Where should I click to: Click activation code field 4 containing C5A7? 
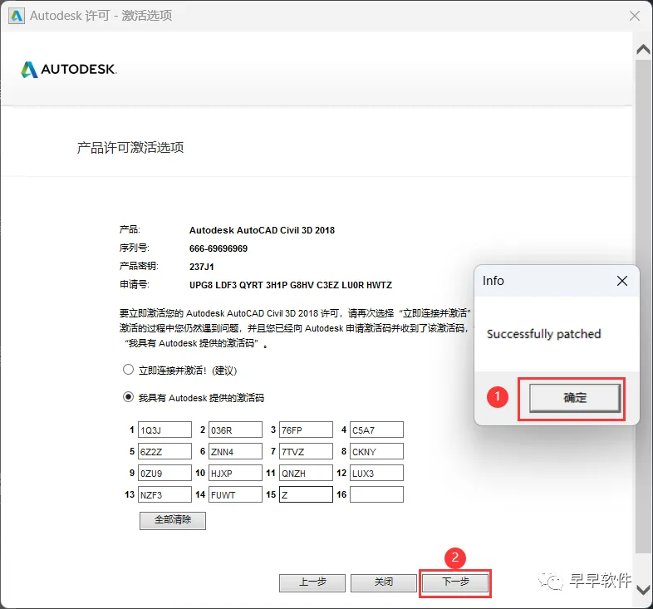pyautogui.click(x=376, y=430)
